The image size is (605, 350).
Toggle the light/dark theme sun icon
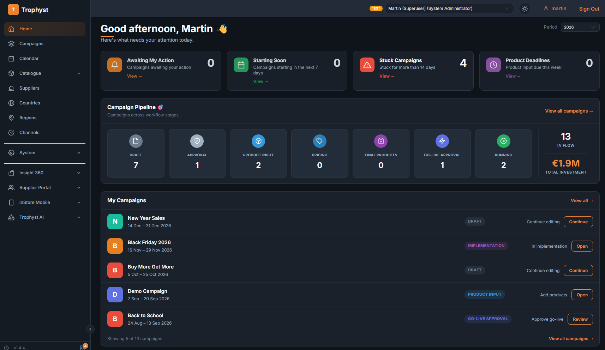point(525,8)
